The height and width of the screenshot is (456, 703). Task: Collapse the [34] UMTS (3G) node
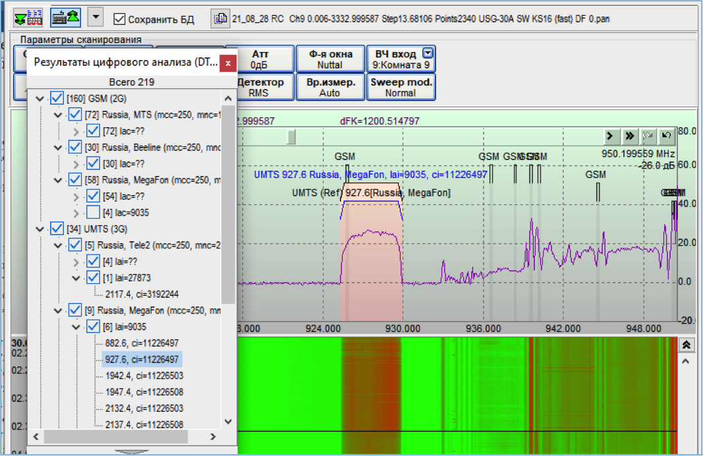coord(40,229)
